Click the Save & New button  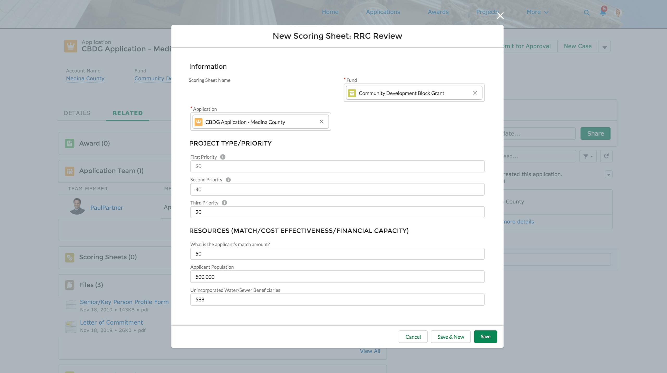click(x=450, y=337)
